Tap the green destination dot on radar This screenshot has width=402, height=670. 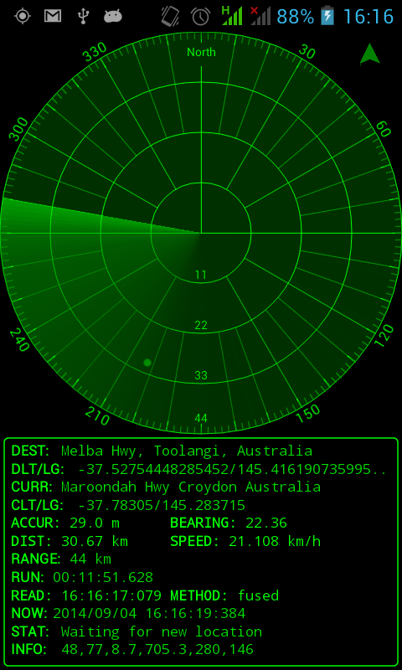[x=147, y=363]
